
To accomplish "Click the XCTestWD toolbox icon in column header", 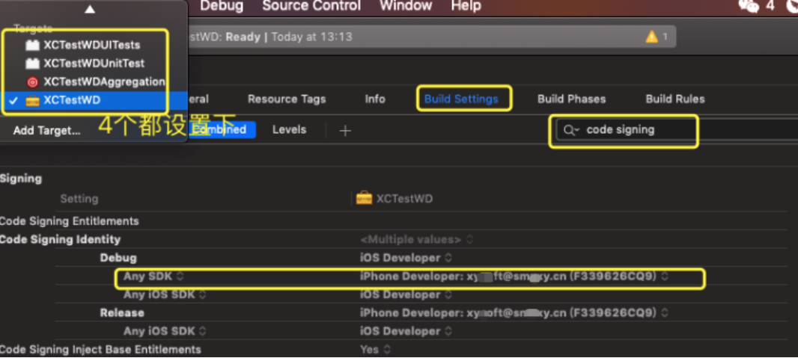I will pos(364,198).
